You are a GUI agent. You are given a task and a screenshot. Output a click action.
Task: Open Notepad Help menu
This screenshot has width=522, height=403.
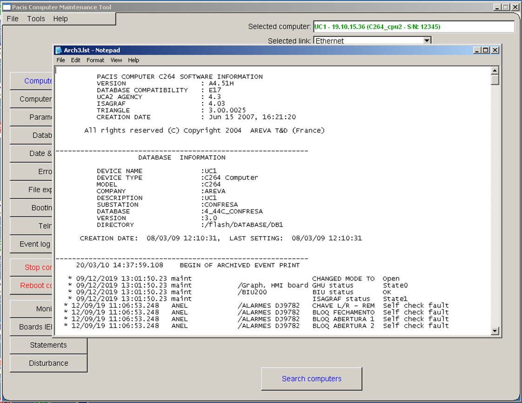click(134, 60)
